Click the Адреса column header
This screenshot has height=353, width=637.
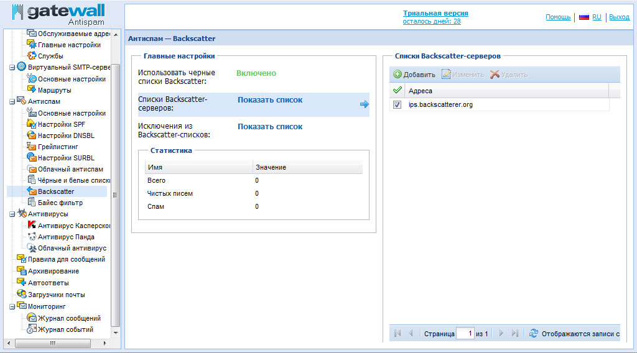pos(506,91)
